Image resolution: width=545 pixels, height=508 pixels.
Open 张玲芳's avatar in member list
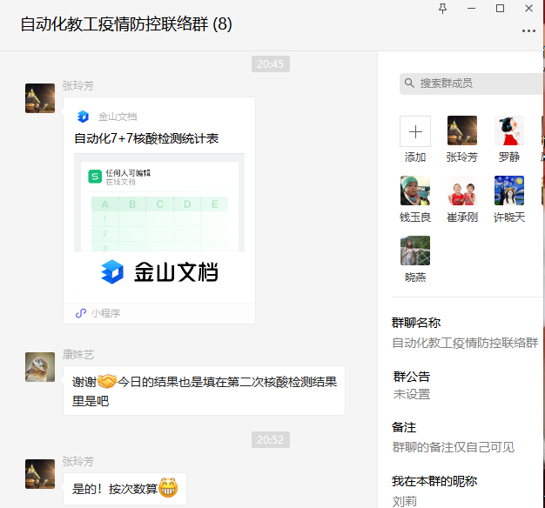pyautogui.click(x=461, y=131)
